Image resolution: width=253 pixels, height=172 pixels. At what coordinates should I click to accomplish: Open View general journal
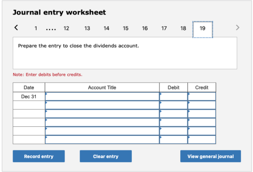pos(211,156)
